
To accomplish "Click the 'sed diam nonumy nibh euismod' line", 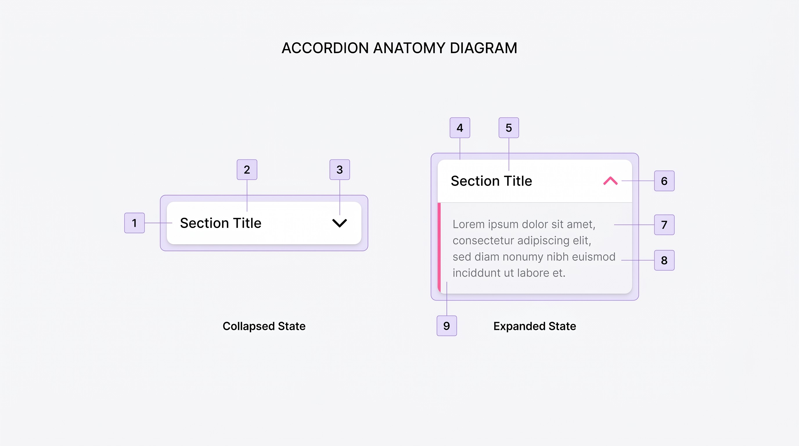I will (x=534, y=257).
